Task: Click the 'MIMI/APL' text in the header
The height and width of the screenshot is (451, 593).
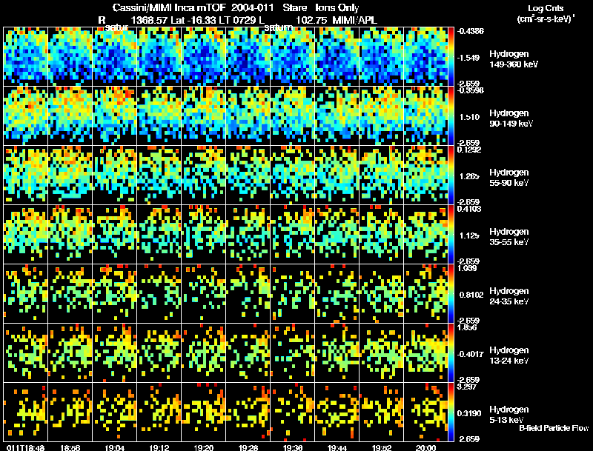Action: click(x=355, y=20)
